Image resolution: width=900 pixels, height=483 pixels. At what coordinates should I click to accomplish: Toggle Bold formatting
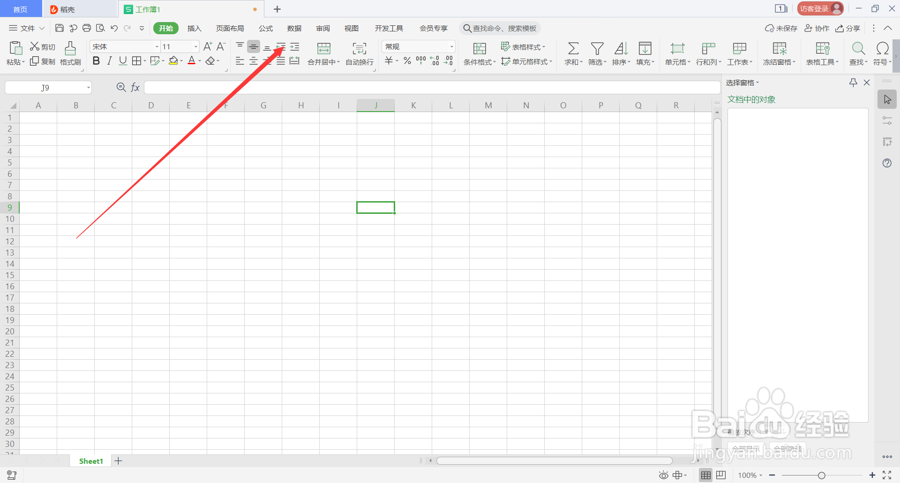tap(96, 61)
